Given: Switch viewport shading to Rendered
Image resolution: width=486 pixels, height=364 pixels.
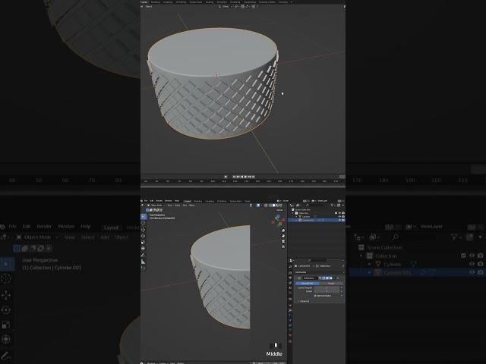Looking at the screenshot, I should (280, 206).
